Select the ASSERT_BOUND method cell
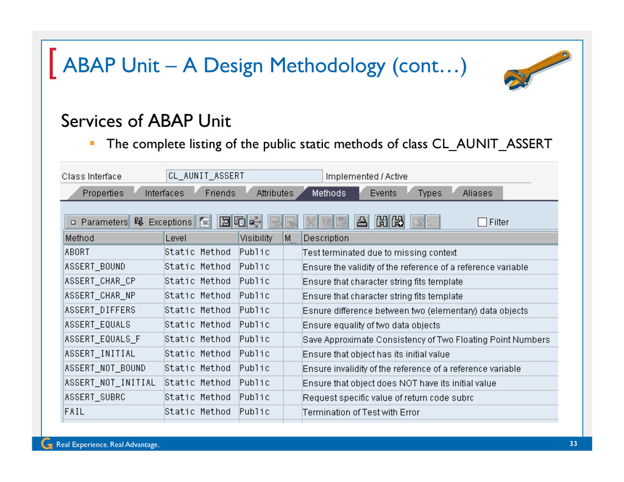Screen dimensions: 624x482 pos(114,267)
